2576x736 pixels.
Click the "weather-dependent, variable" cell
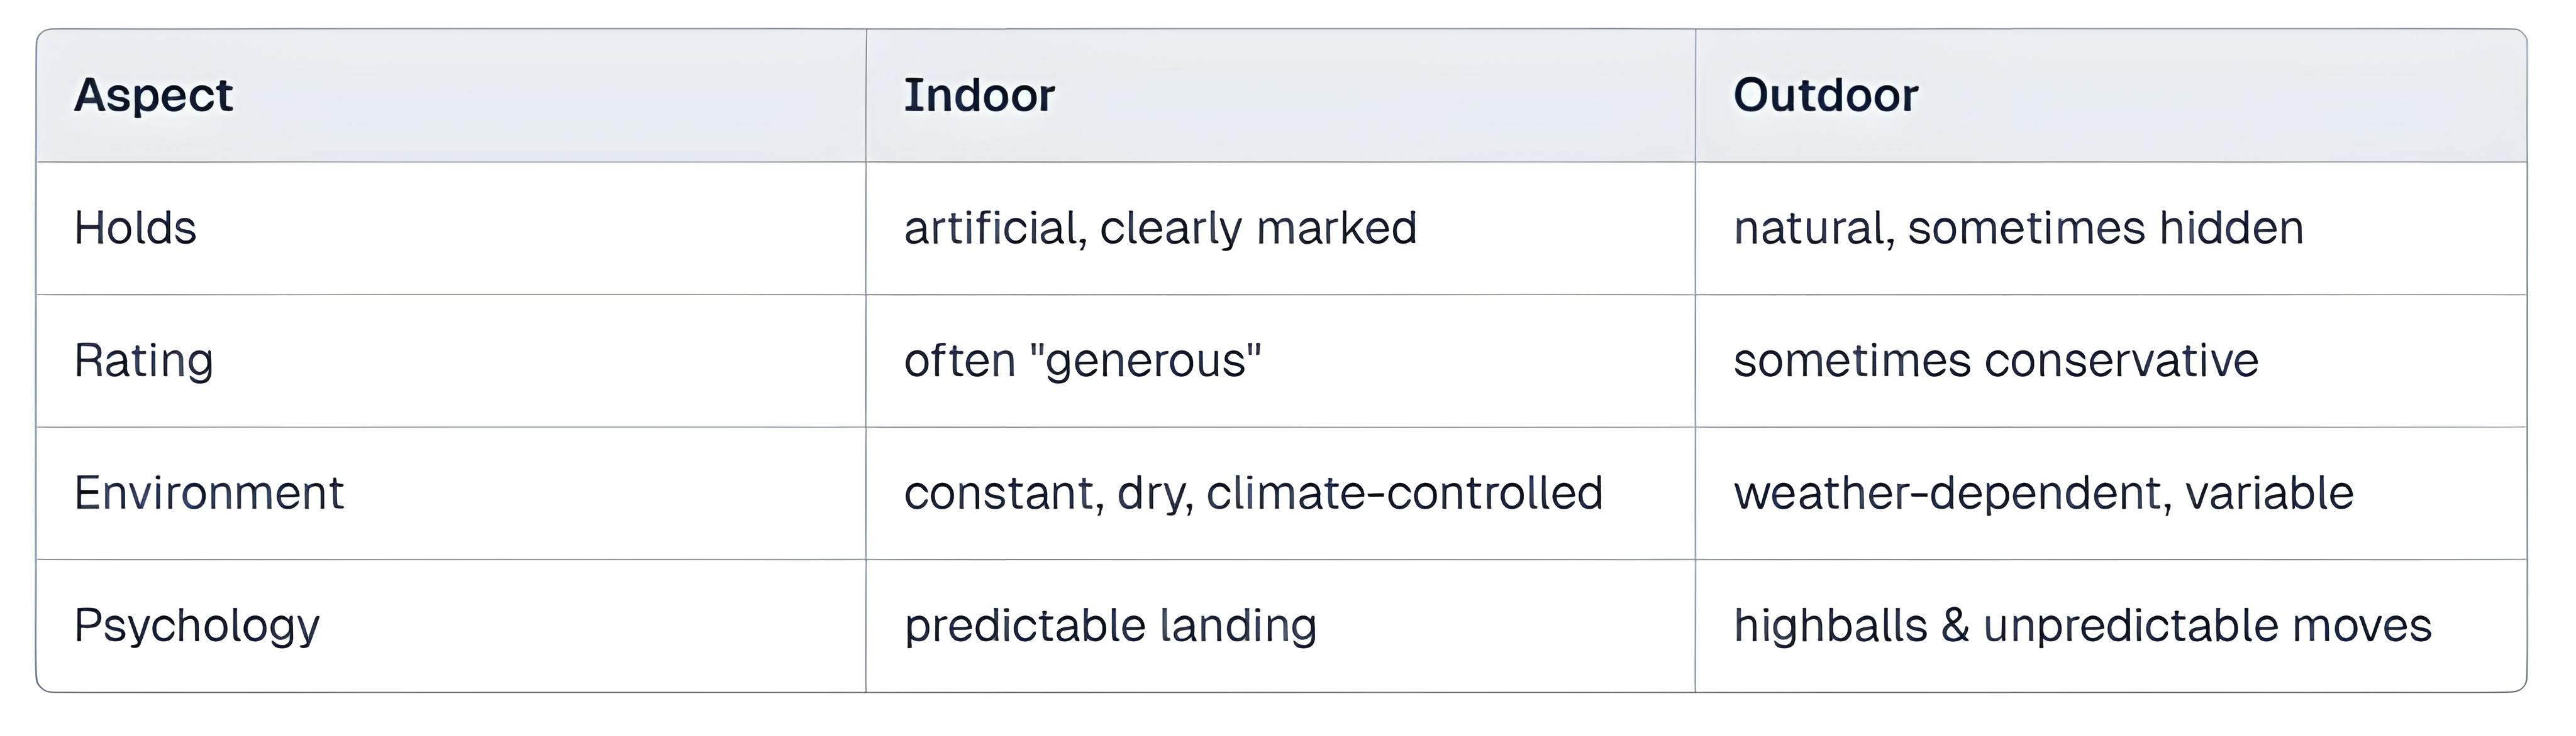[2043, 494]
